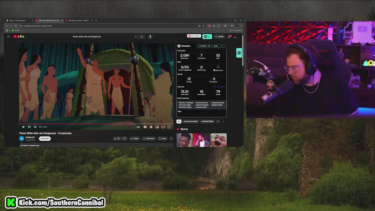Bookmark this page star icon
The height and width of the screenshot is (211, 375).
point(203,26)
